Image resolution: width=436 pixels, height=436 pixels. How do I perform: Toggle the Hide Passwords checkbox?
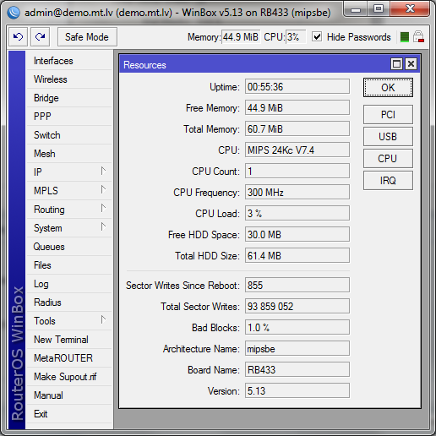[x=317, y=36]
